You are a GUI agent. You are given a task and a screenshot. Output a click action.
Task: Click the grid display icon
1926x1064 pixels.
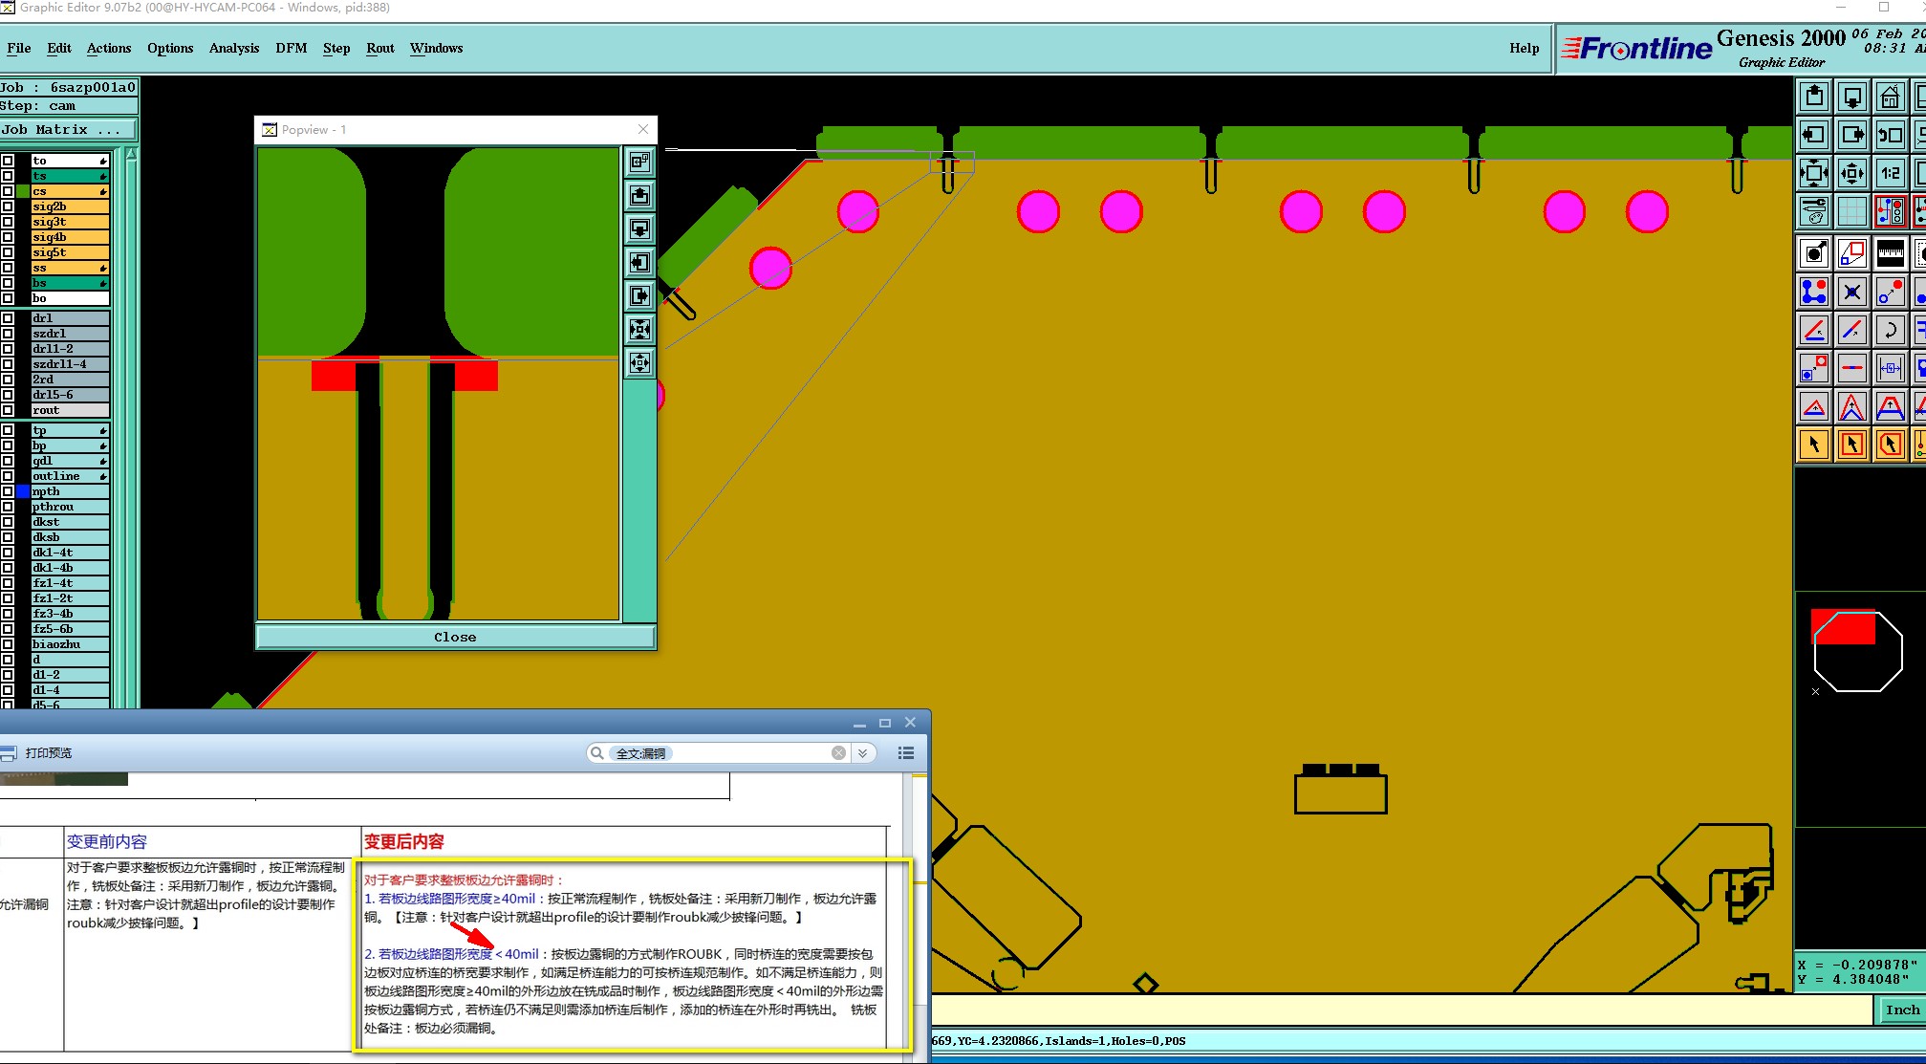coord(1851,211)
